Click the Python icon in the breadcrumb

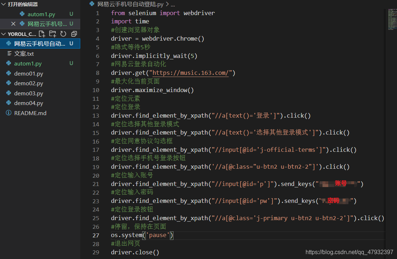(92, 4)
